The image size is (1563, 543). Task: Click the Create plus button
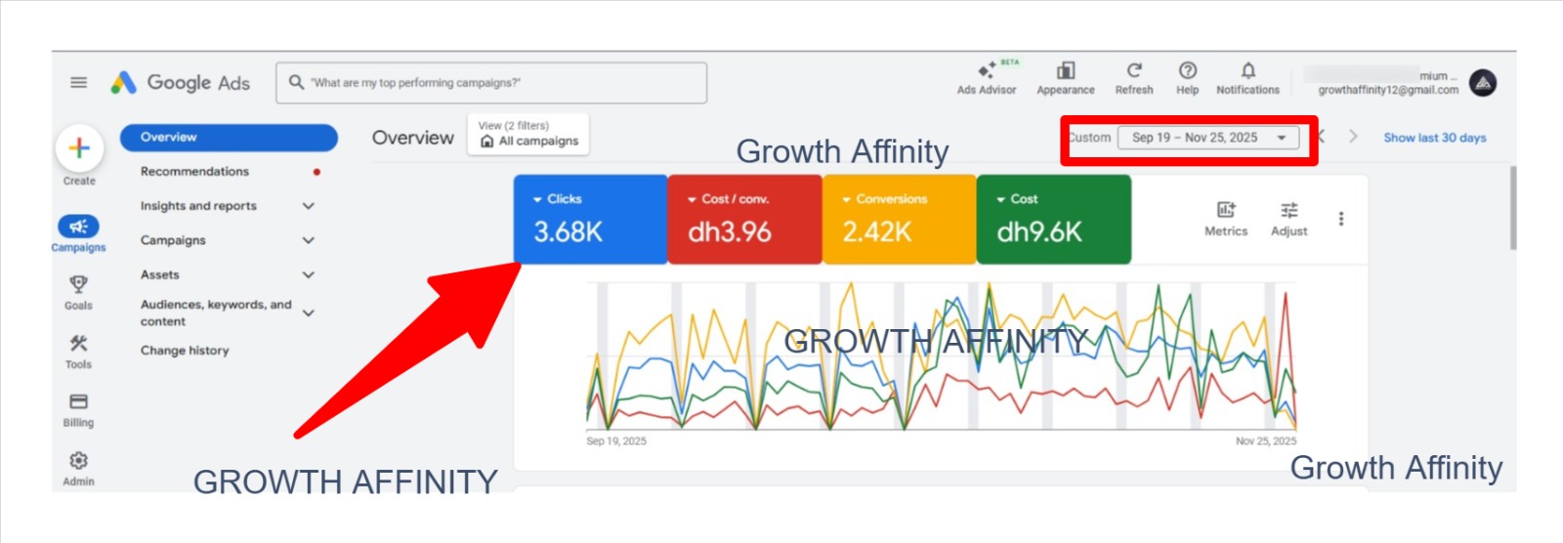pyautogui.click(x=79, y=148)
